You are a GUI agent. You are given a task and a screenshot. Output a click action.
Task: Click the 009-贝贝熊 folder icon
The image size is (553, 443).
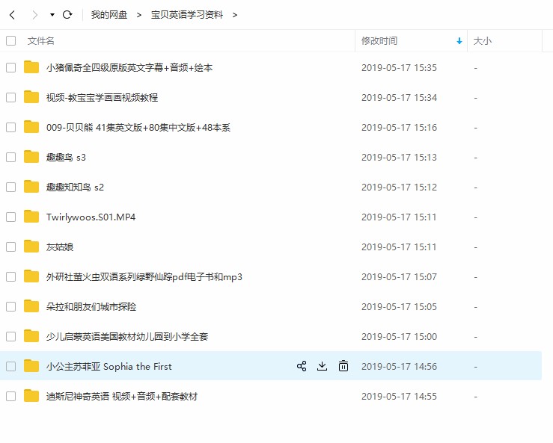(31, 127)
